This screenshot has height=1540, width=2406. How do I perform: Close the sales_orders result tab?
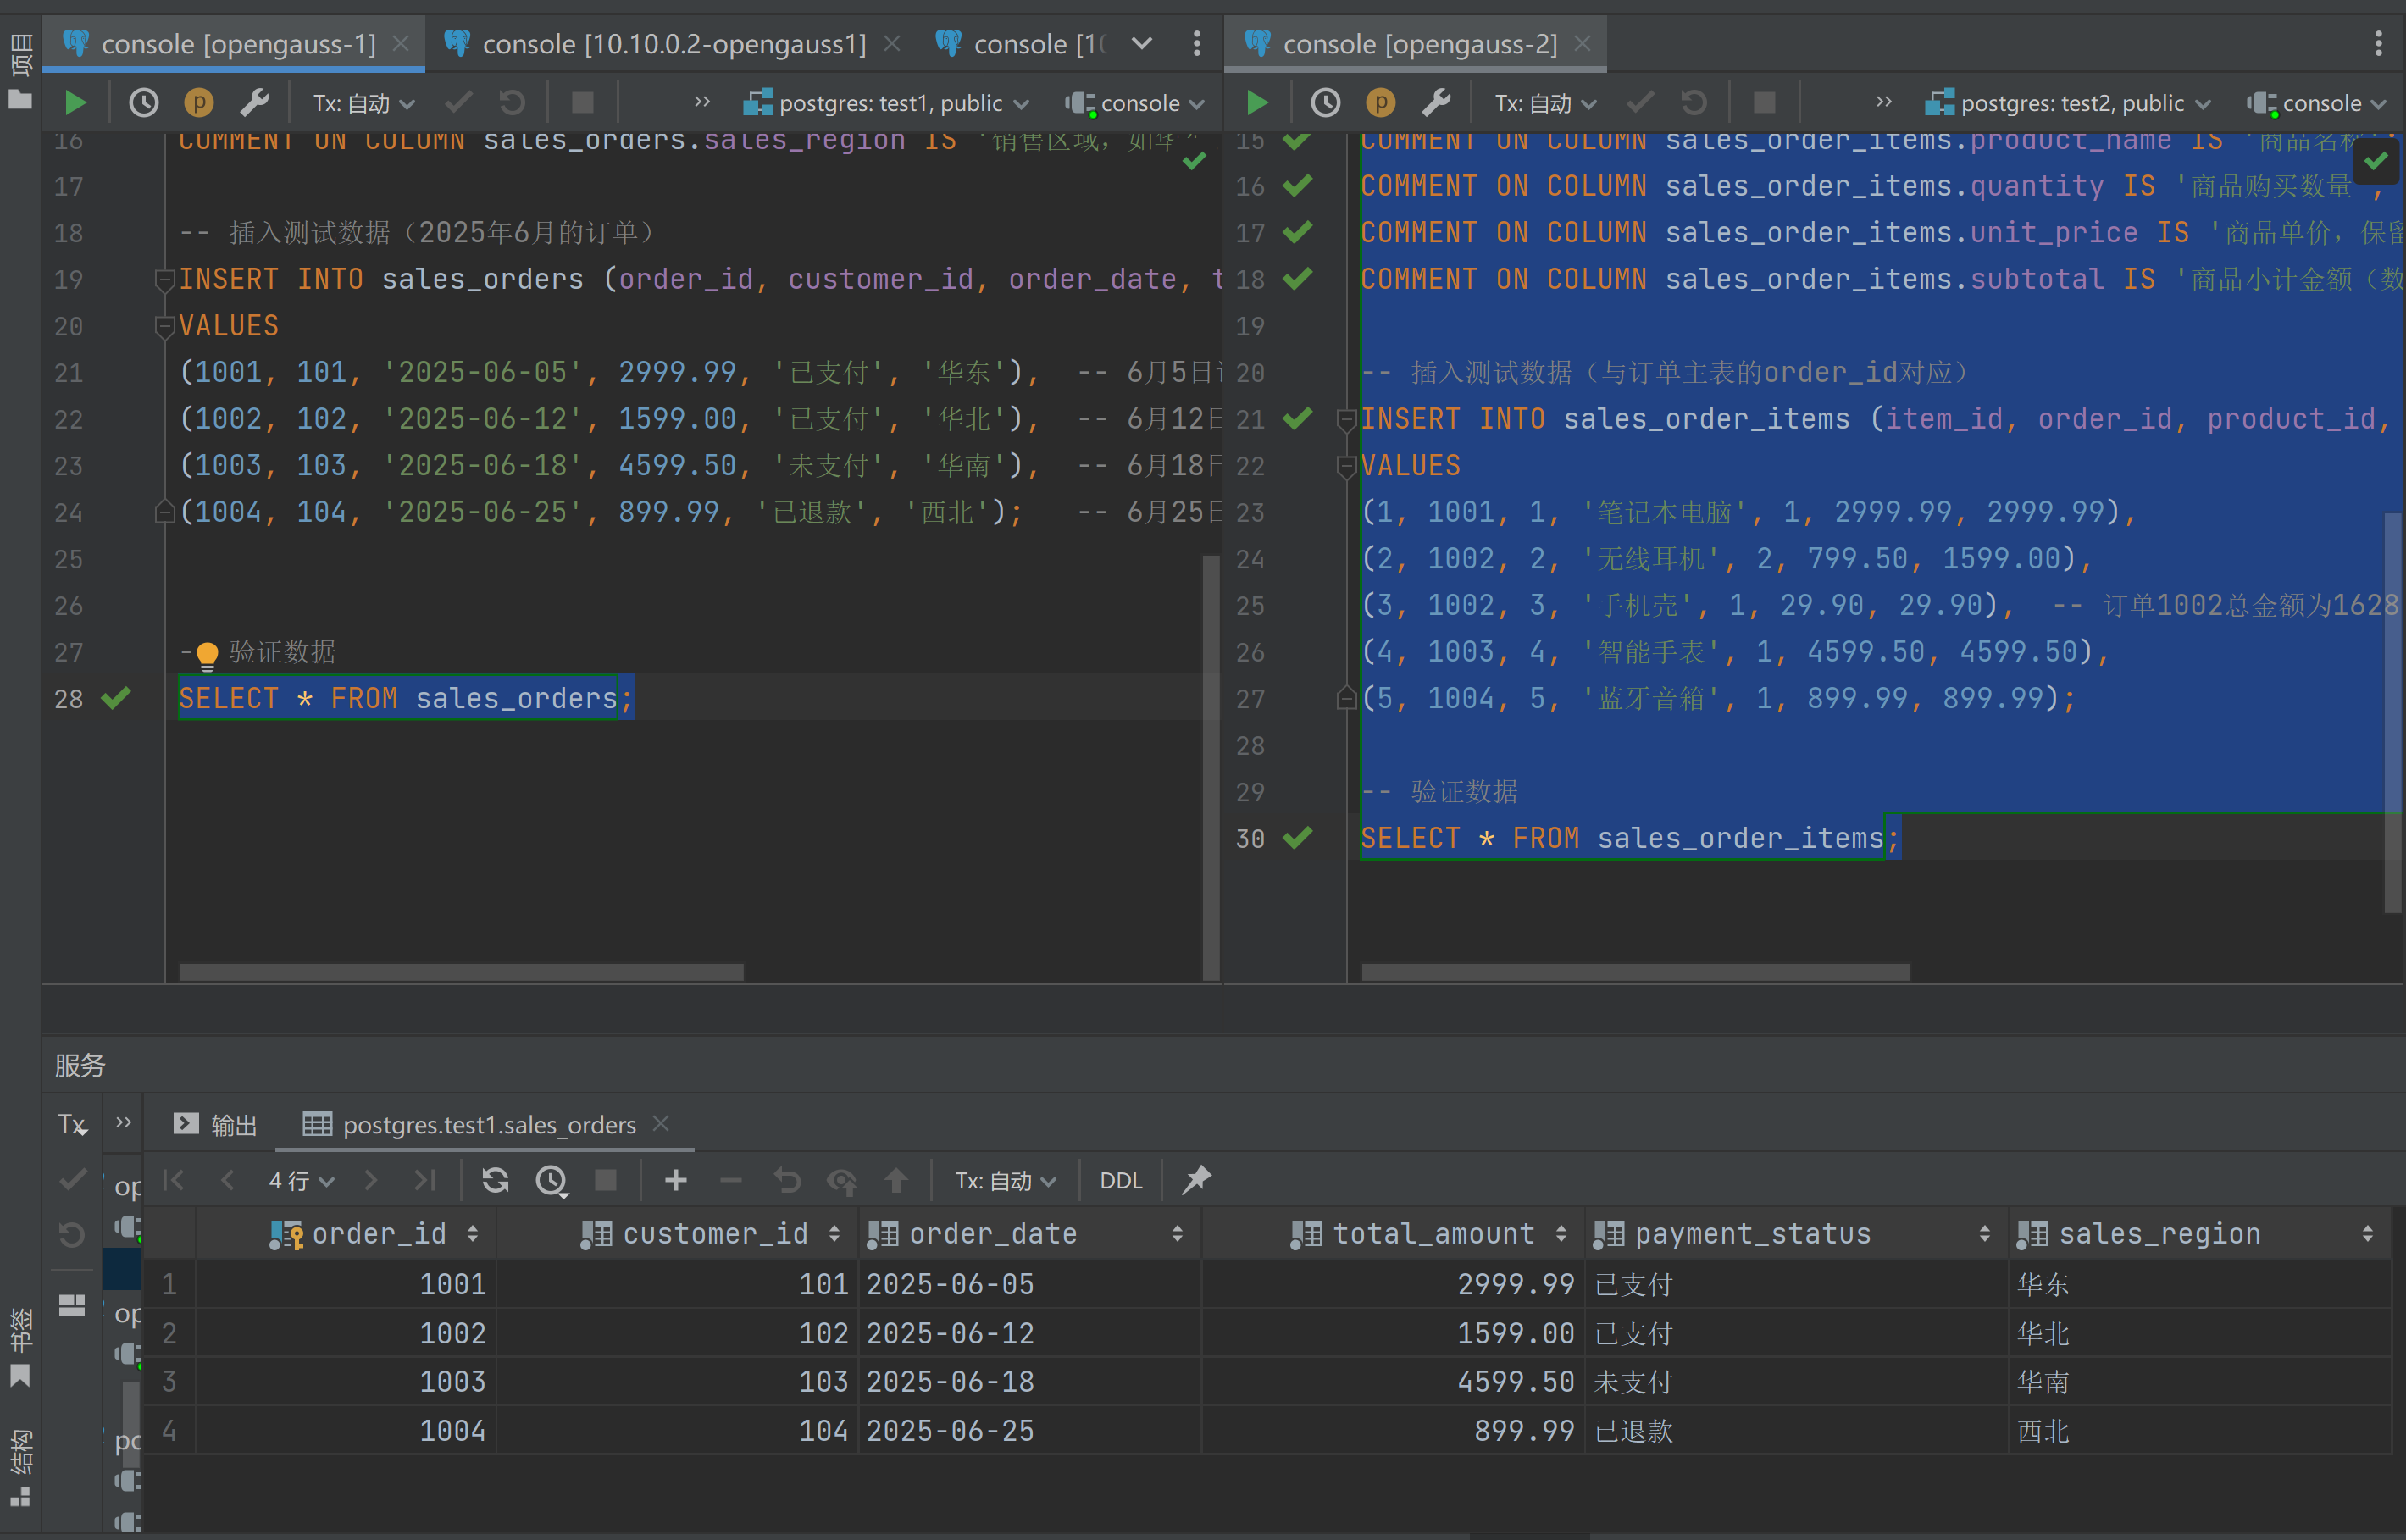661,1123
